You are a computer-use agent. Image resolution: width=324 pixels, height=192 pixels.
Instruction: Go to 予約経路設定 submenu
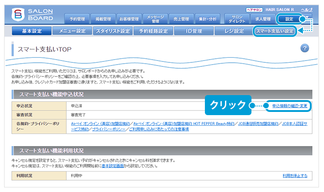pyautogui.click(x=153, y=31)
